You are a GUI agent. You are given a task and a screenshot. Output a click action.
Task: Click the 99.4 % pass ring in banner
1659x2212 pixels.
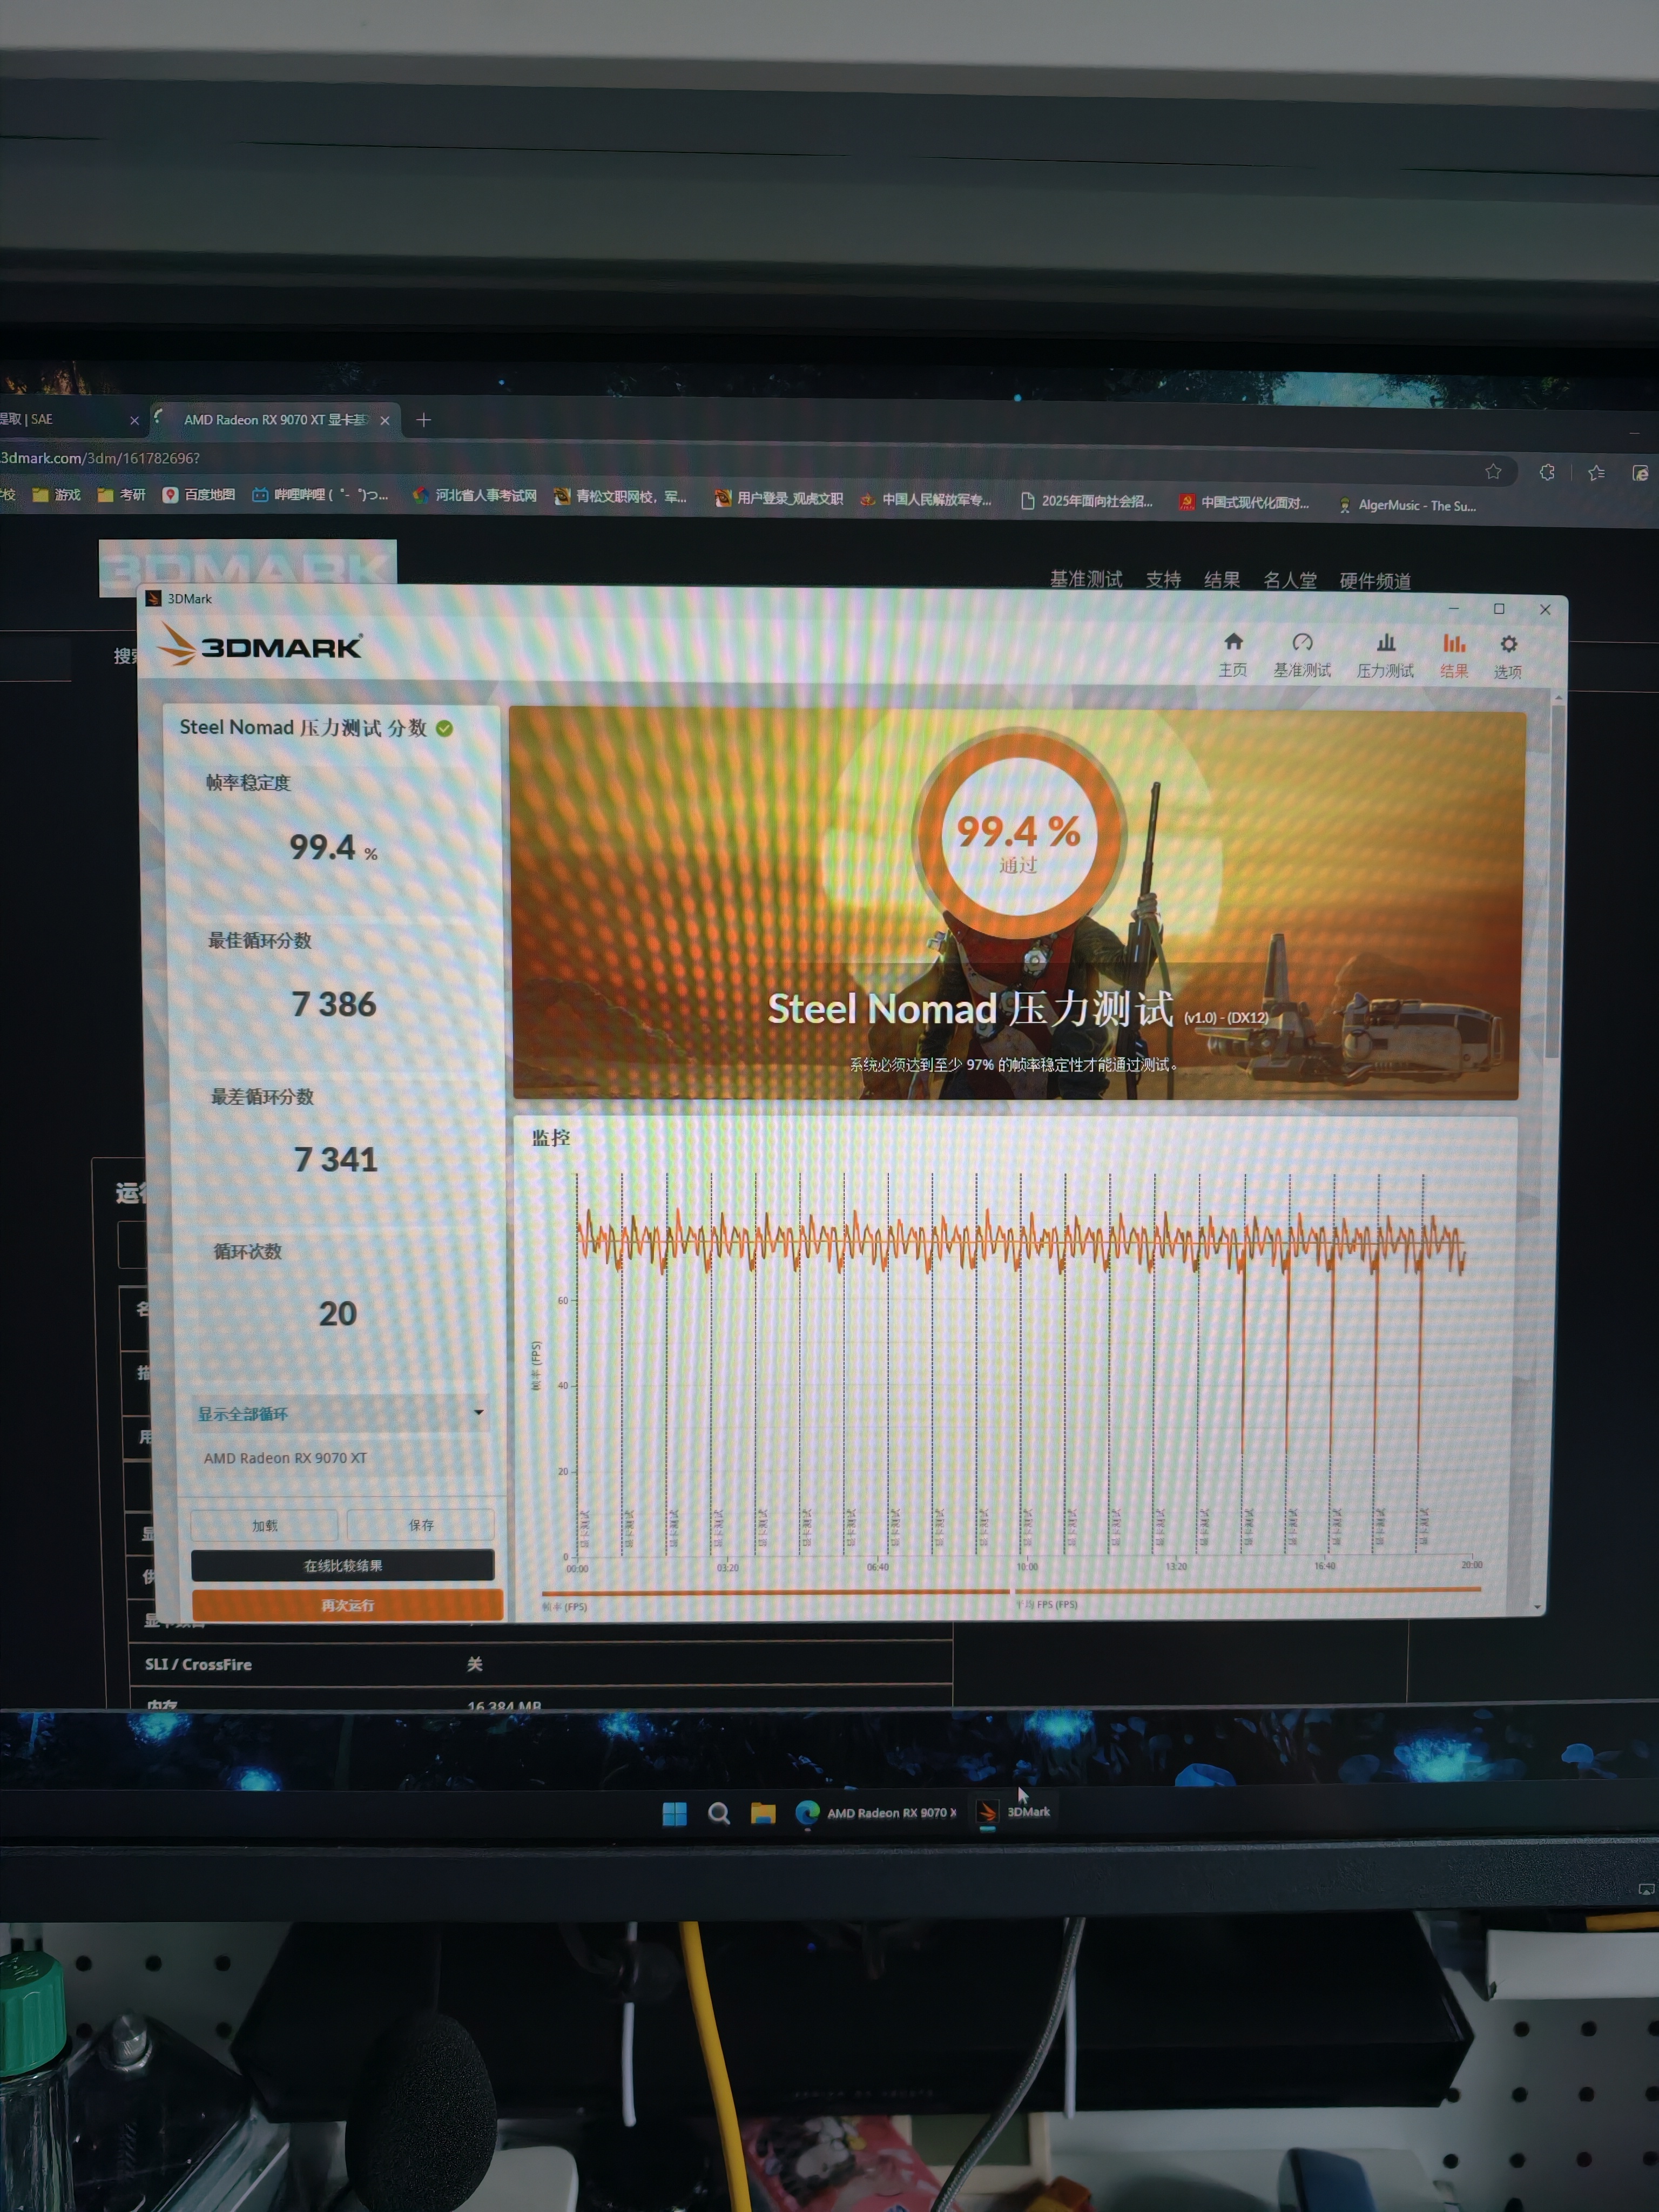pyautogui.click(x=1019, y=833)
